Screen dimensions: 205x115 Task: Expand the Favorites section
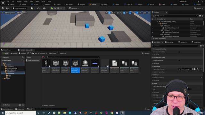[2, 57]
